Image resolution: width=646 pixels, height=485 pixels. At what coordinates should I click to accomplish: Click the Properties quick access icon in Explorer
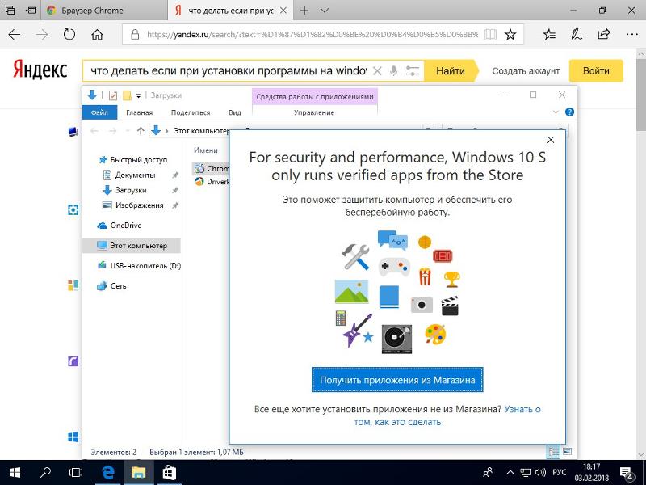112,95
